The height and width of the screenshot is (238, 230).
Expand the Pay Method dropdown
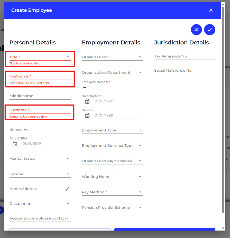112,192
